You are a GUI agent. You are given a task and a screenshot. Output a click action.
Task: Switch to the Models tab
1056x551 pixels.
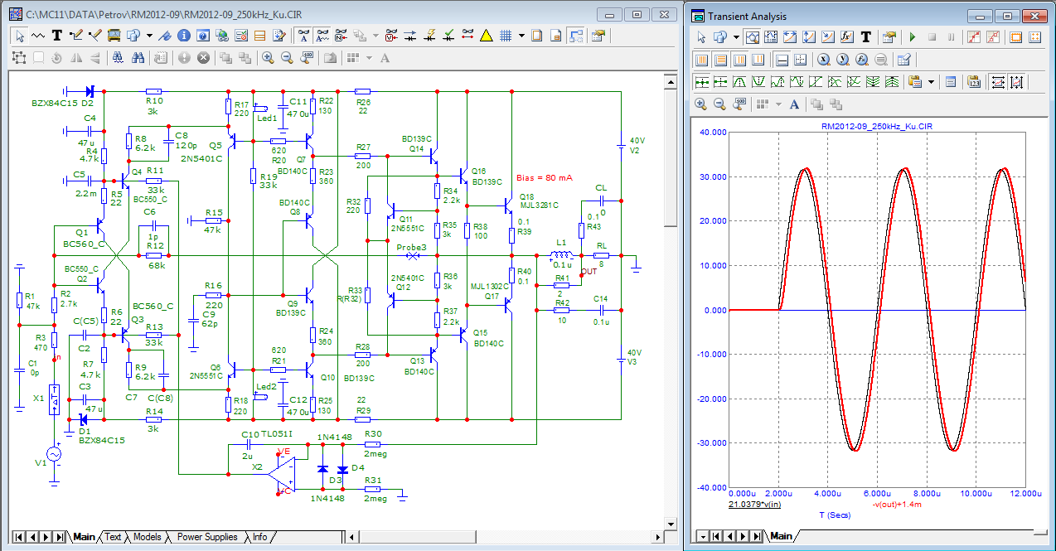[147, 537]
